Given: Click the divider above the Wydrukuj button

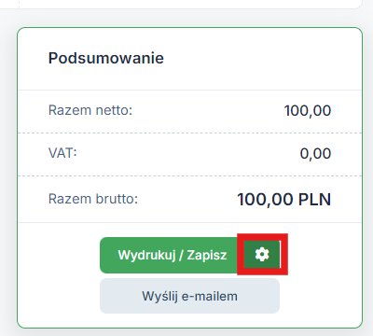Looking at the screenshot, I should click(x=189, y=223).
